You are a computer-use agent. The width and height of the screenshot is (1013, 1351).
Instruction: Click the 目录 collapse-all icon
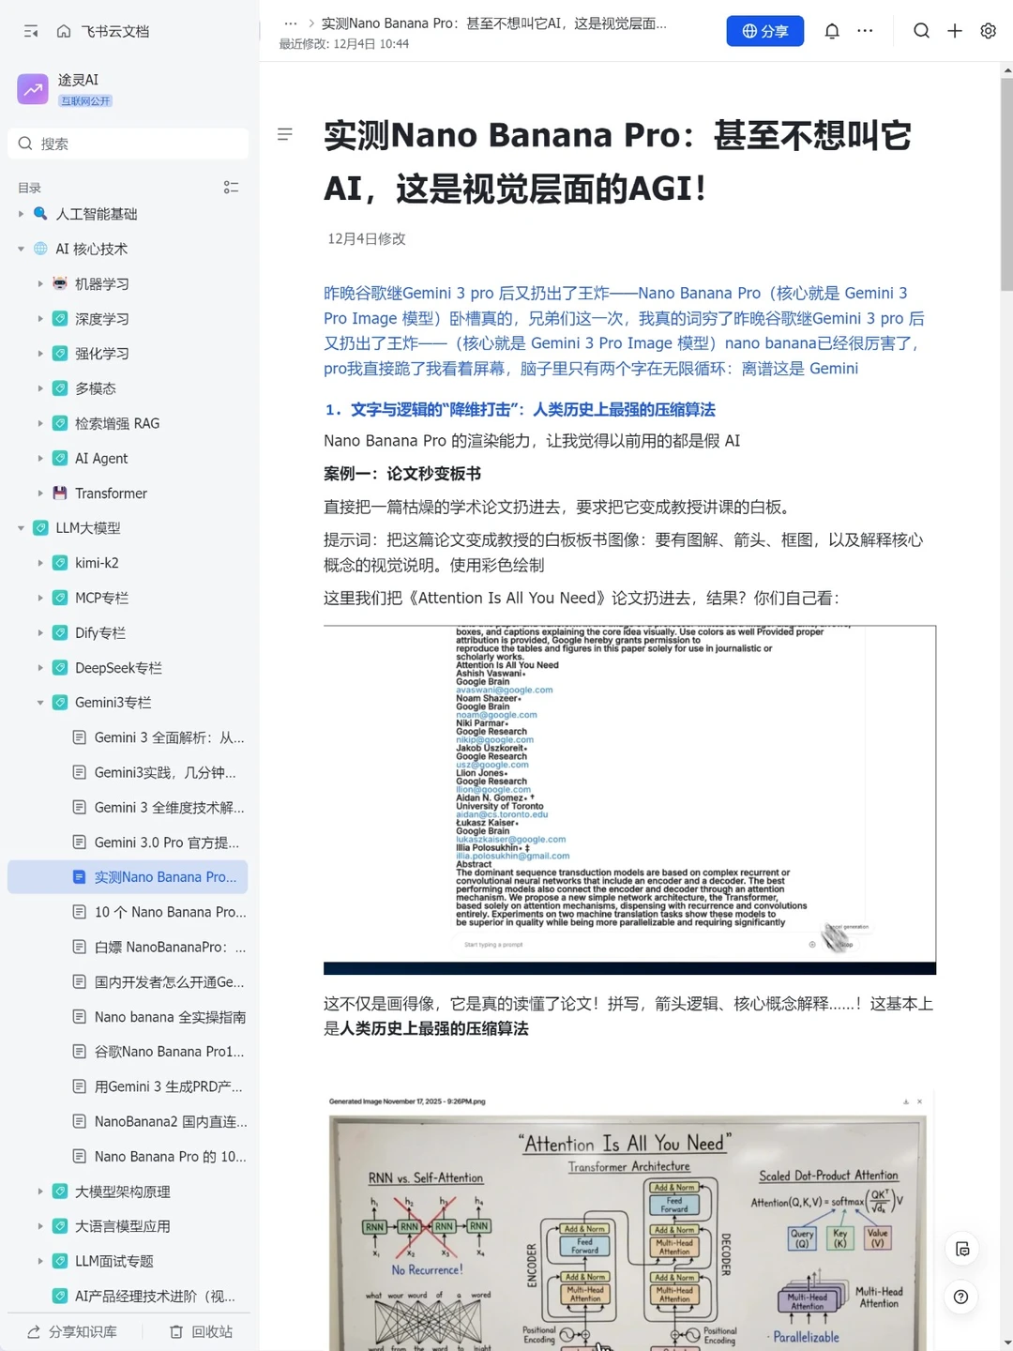(x=231, y=188)
